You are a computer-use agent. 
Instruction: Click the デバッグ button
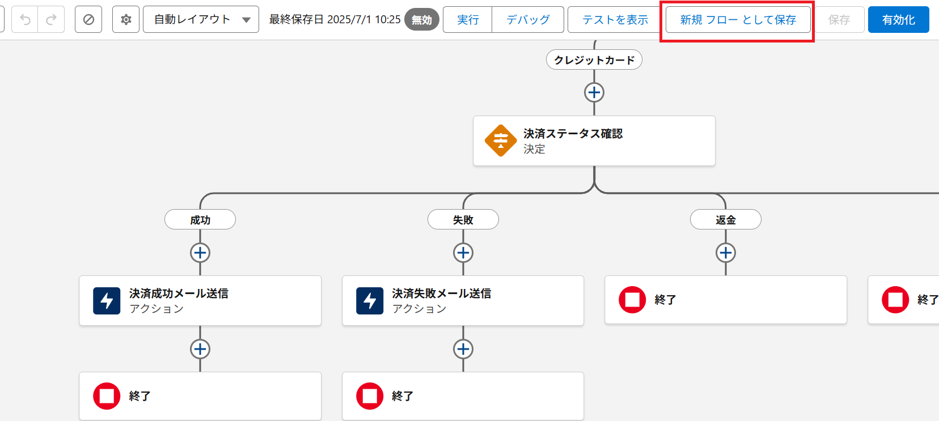pos(528,20)
